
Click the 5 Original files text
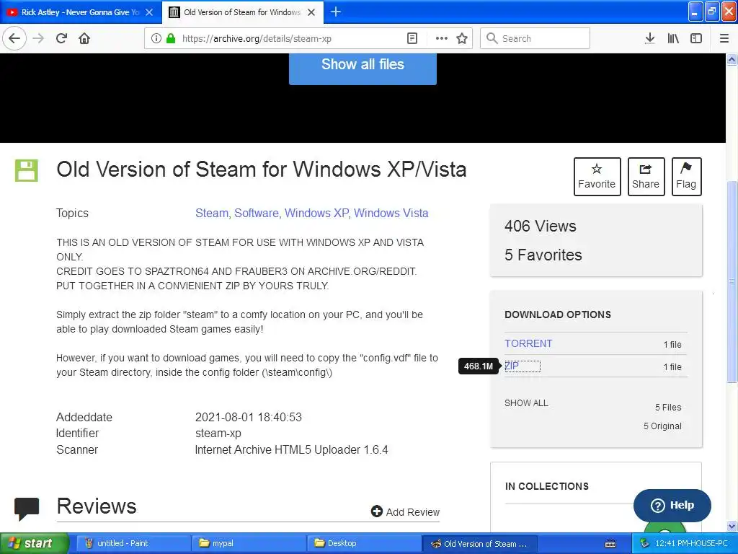662,426
